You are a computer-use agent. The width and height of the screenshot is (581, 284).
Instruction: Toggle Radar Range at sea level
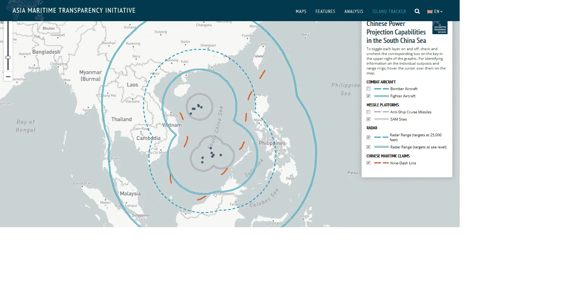(x=368, y=147)
